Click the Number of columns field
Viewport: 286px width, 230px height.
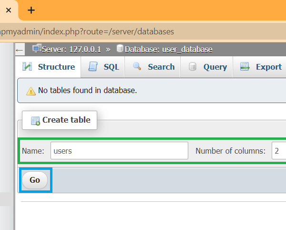(279, 151)
